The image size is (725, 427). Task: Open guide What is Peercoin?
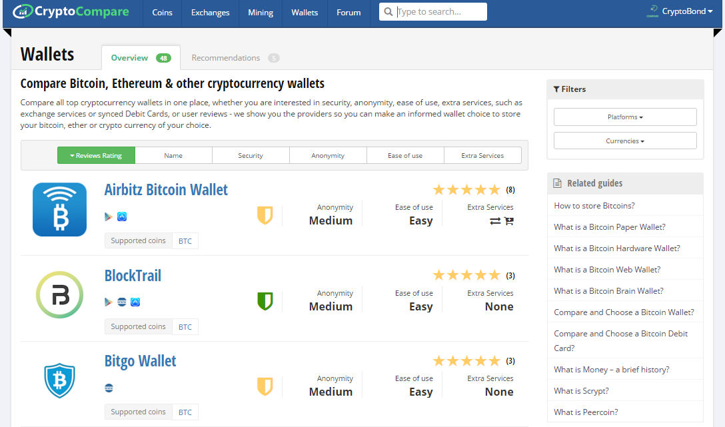pos(586,412)
